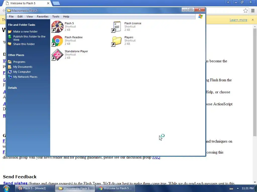This screenshot has height=192, width=257.
Task: Switch to Flash 5 - [Movie2] taskbar button
Action: click(35, 188)
